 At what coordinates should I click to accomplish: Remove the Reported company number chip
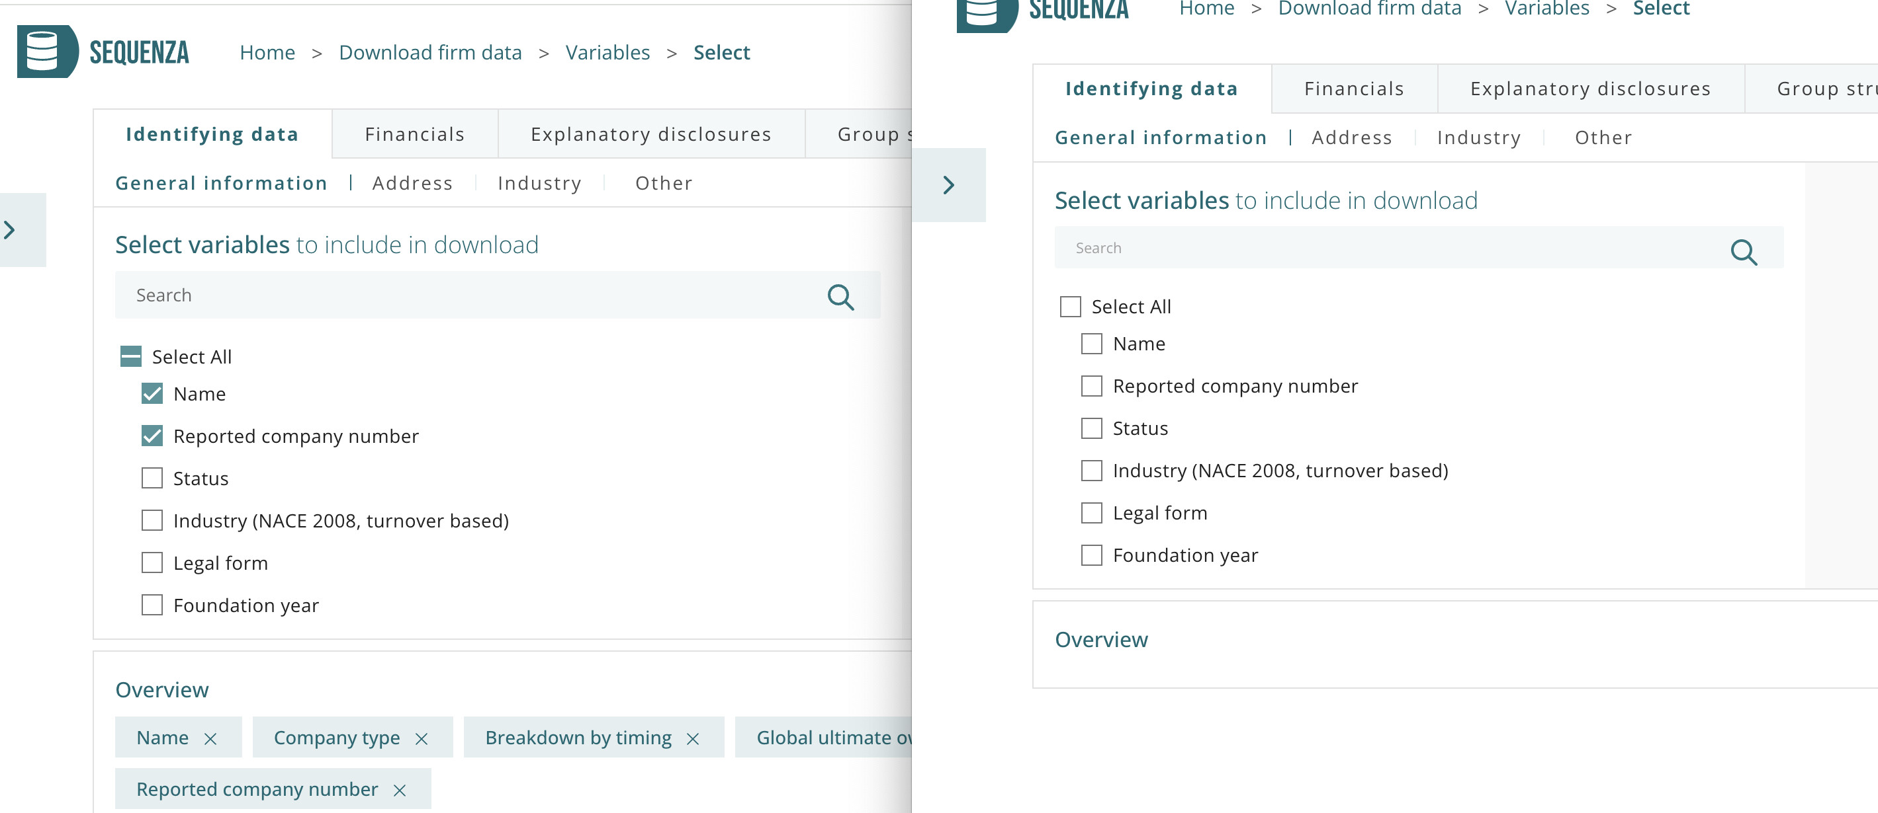[x=400, y=791]
